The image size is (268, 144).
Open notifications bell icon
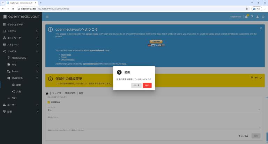tap(246, 17)
